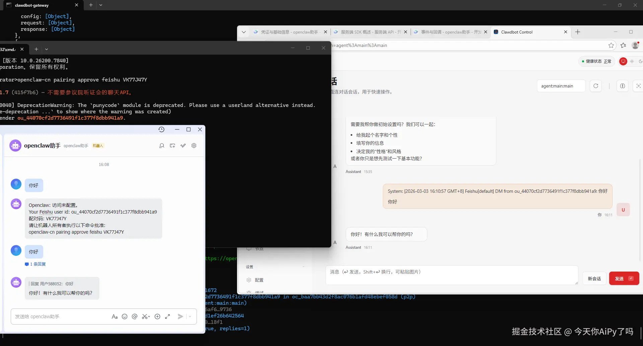Open the openclaw助手 bot avatar in chat header
Image resolution: width=643 pixels, height=346 pixels.
(15, 146)
